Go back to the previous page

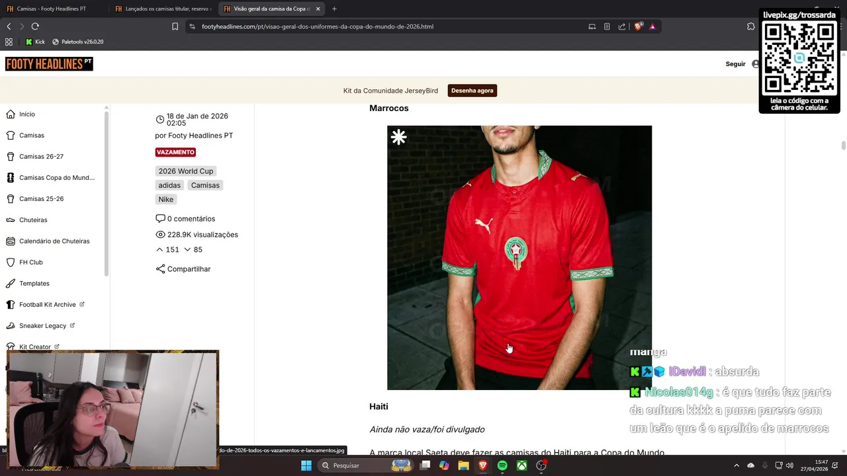coord(9,26)
